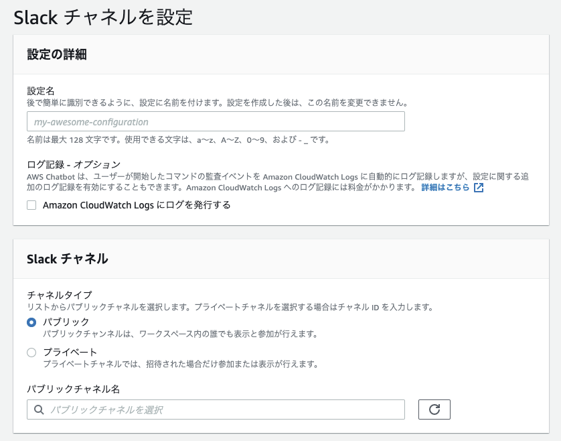Click the search magnifier icon in channel field

point(39,409)
